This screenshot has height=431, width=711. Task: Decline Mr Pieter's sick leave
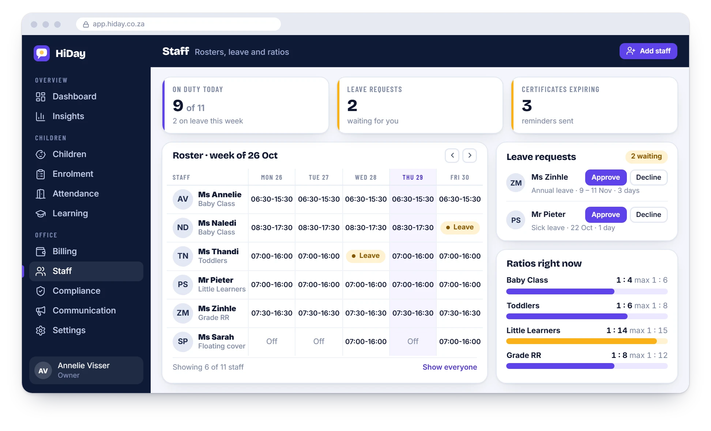tap(648, 215)
